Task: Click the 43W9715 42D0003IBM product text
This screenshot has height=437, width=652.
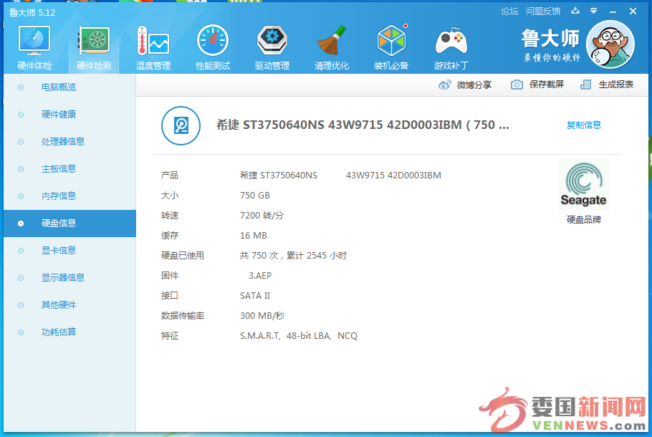Action: tap(393, 176)
